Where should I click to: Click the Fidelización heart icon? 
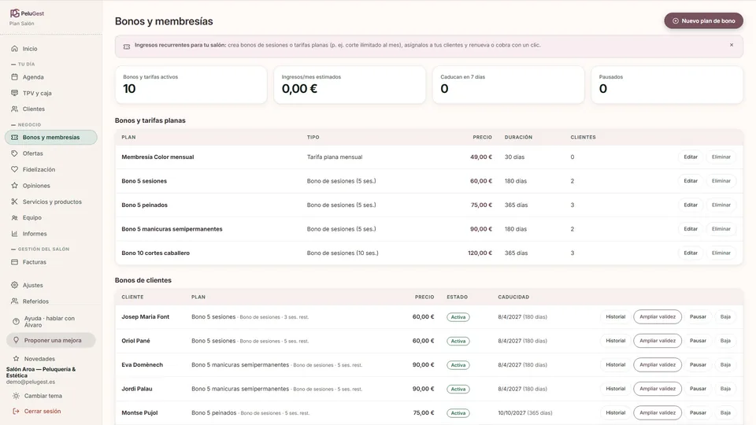pyautogui.click(x=14, y=170)
